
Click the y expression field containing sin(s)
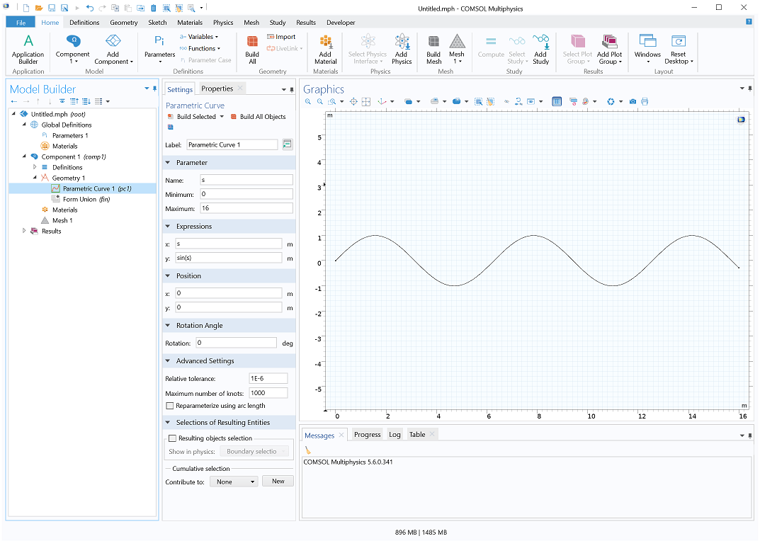click(228, 258)
